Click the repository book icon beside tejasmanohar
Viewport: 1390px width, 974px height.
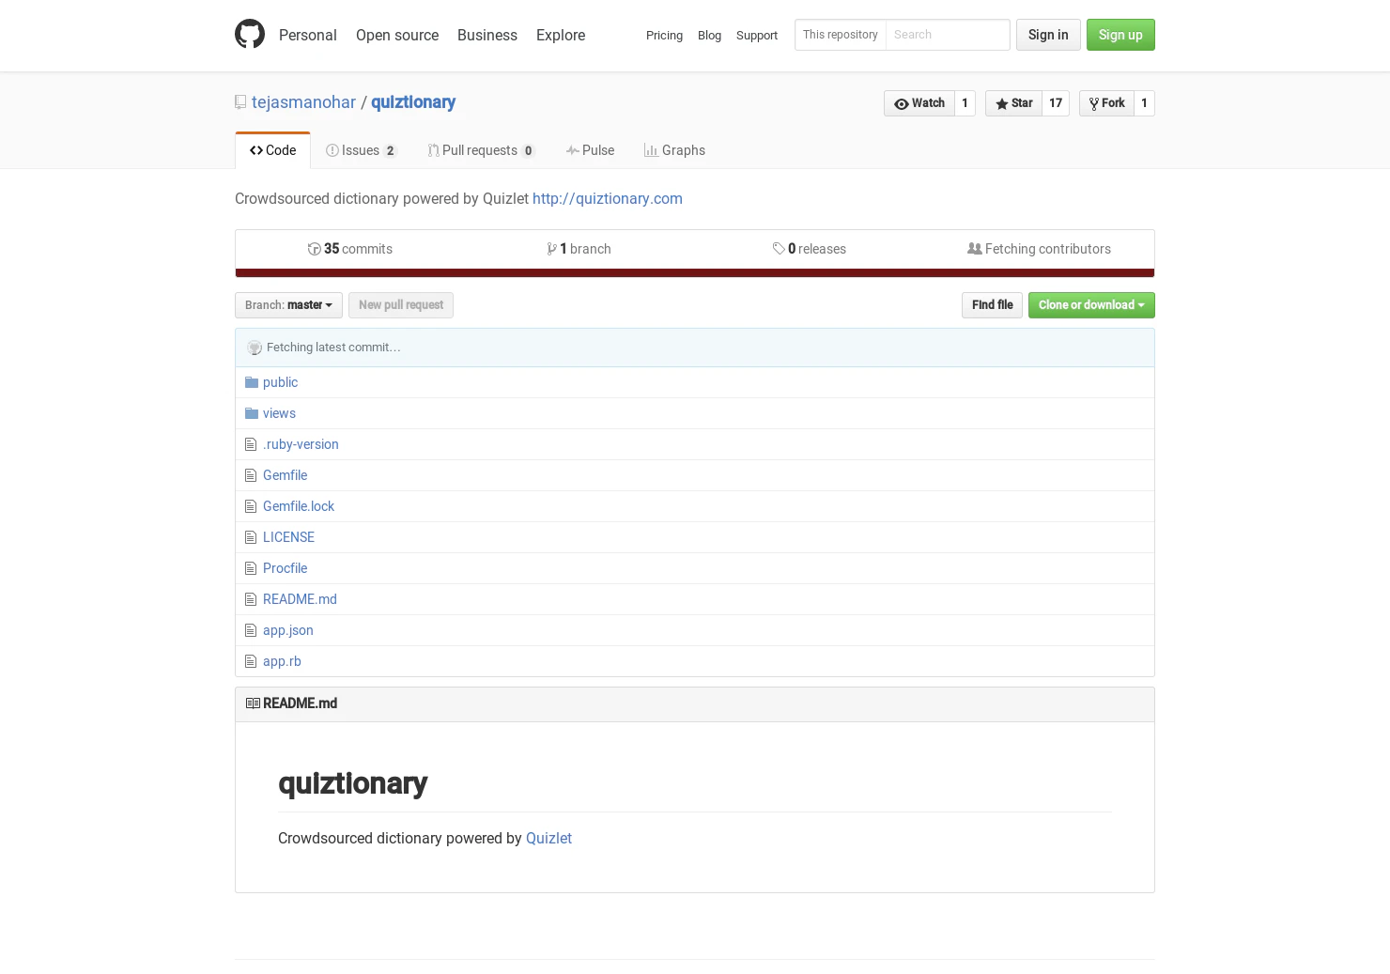click(x=240, y=101)
